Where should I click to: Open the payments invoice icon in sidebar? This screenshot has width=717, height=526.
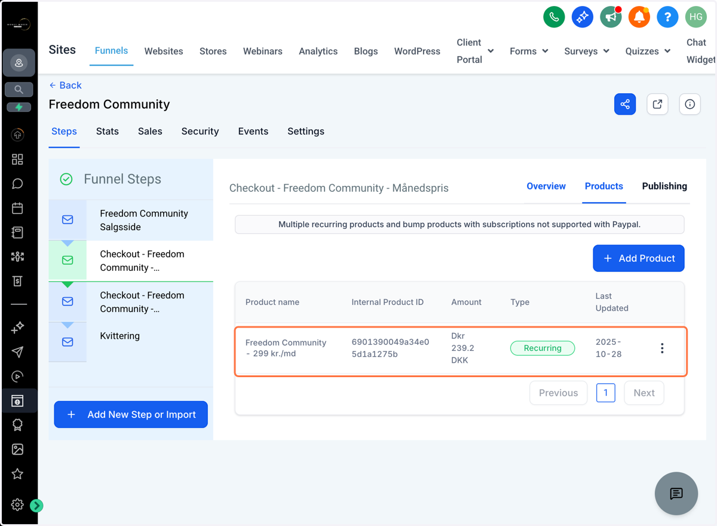pos(17,281)
